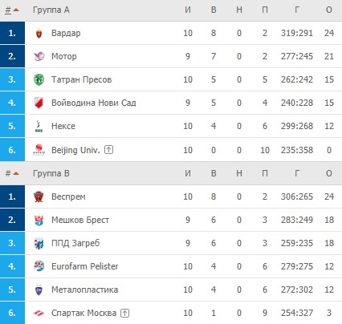This screenshot has height=324, width=342.
Task: Click the Веспрем team logo
Action: (39, 196)
